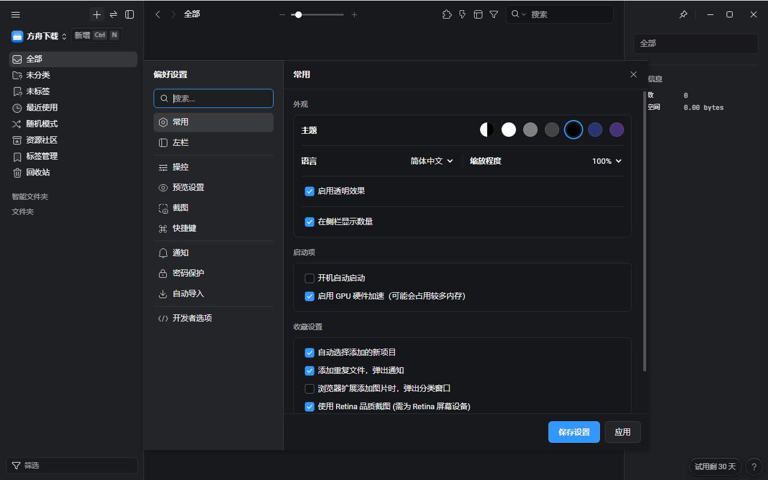The image size is (768, 480).
Task: Click the help question mark button
Action: click(754, 466)
